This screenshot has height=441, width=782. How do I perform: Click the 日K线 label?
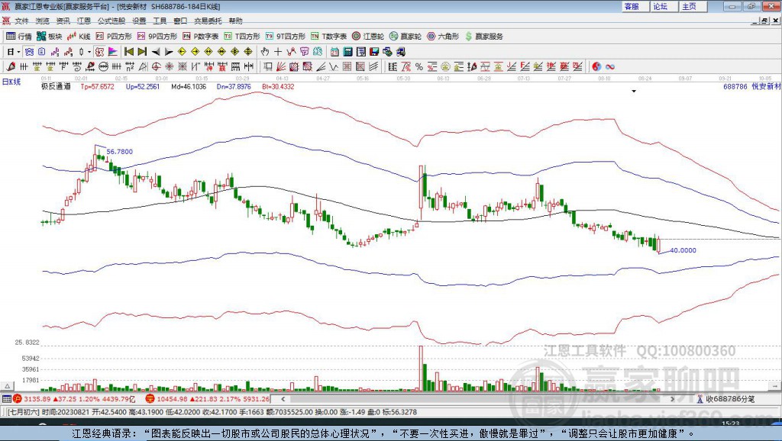tap(11, 82)
